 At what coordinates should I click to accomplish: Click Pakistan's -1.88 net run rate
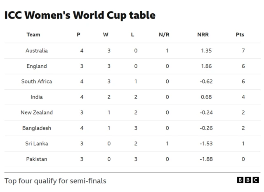pyautogui.click(x=206, y=159)
